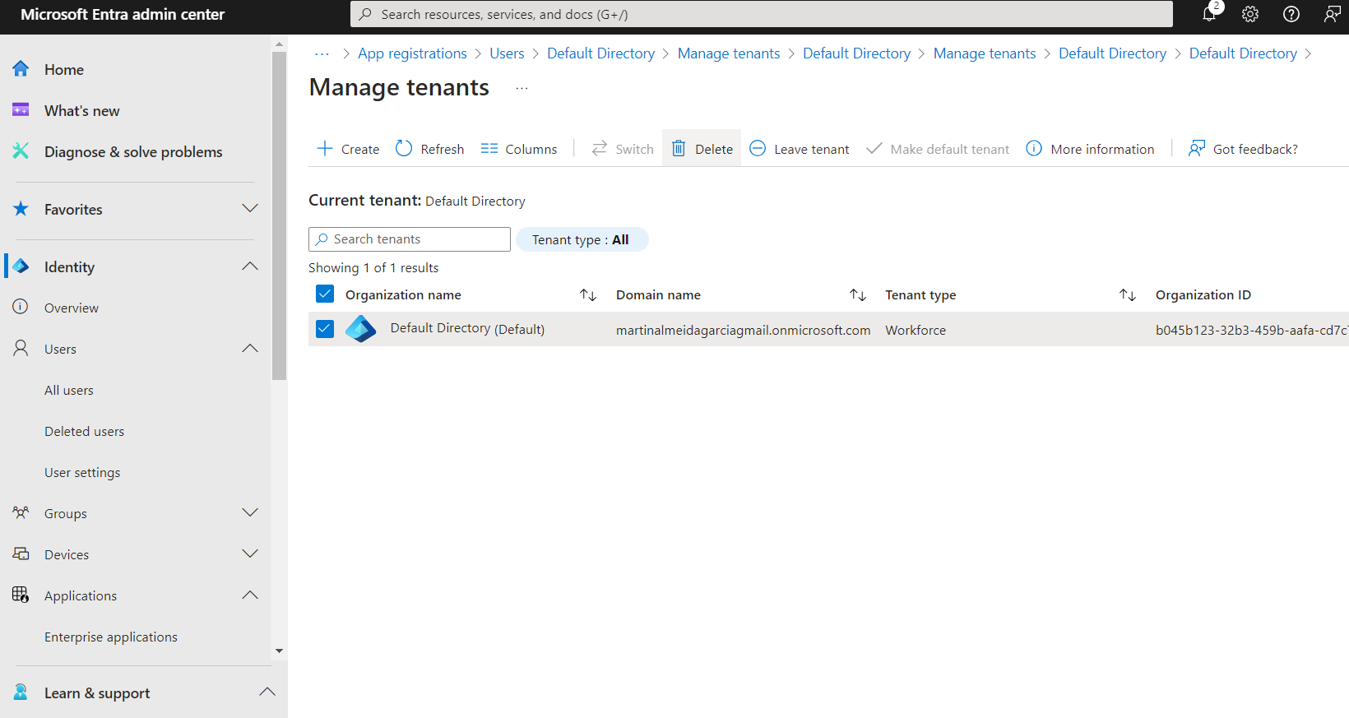
Task: Click the Organization ID column header
Action: click(1203, 294)
